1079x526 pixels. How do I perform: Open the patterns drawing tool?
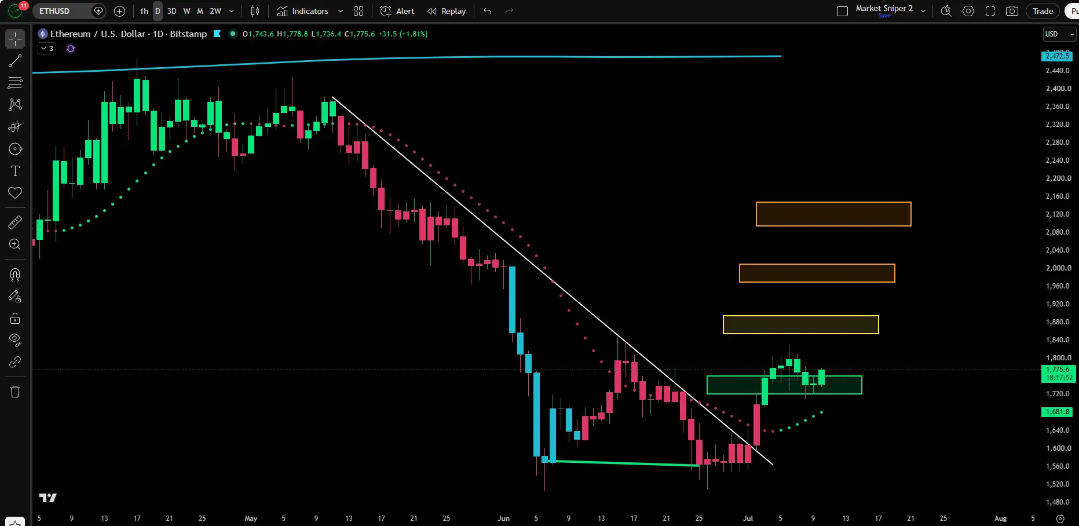[15, 105]
